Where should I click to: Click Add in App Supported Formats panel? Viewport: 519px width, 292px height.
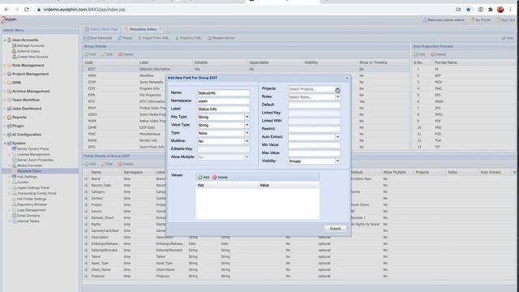click(419, 54)
